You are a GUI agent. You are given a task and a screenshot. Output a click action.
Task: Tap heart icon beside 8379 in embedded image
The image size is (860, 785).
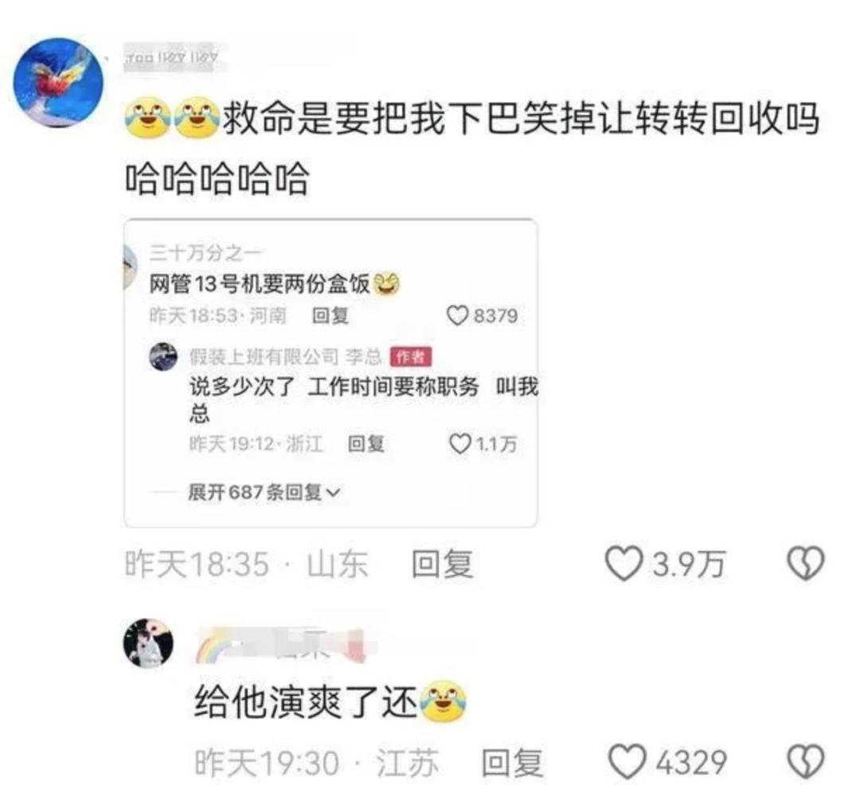[x=457, y=315]
